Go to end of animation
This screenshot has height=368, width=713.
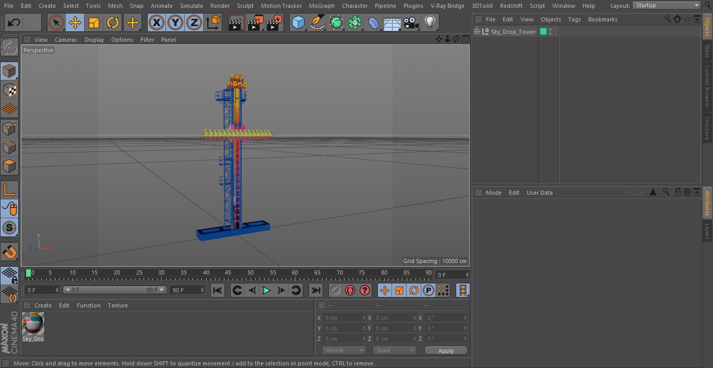[316, 290]
